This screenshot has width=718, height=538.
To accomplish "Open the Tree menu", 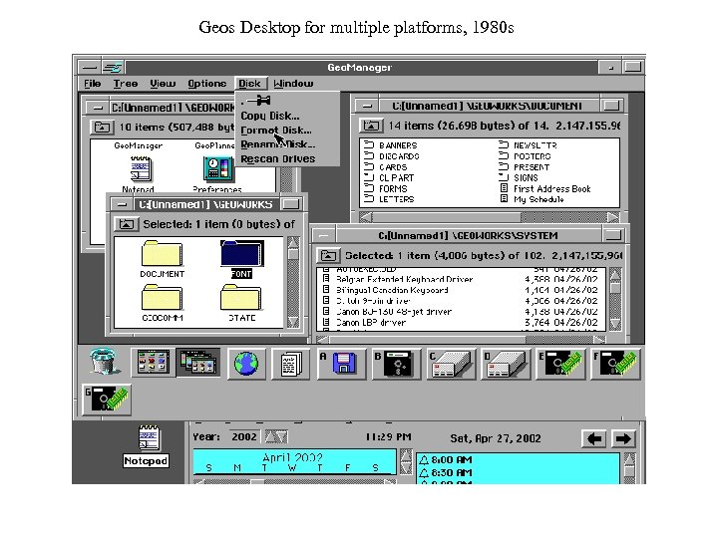I will coord(126,84).
